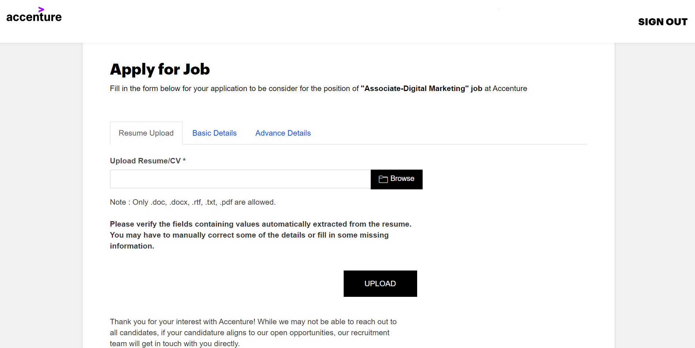Image resolution: width=695 pixels, height=348 pixels.
Task: Focus the resume file path field
Action: click(x=240, y=179)
